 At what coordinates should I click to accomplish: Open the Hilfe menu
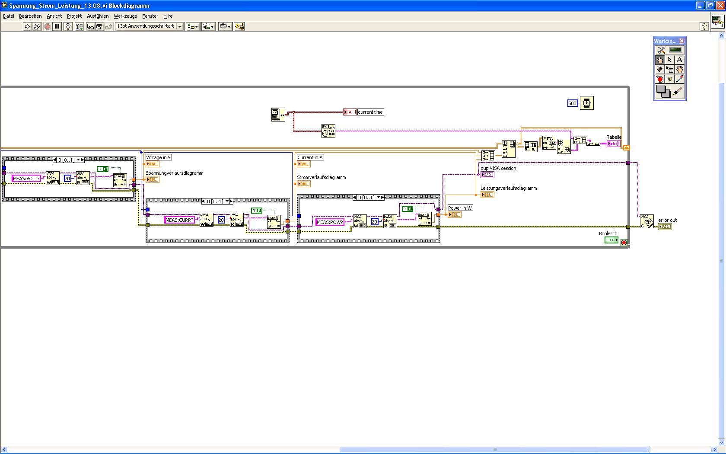pos(168,16)
